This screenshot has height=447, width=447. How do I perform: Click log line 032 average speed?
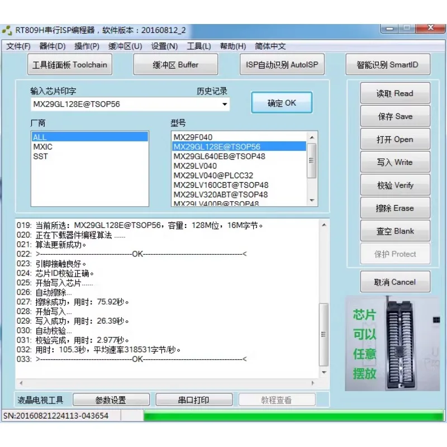[x=99, y=350]
